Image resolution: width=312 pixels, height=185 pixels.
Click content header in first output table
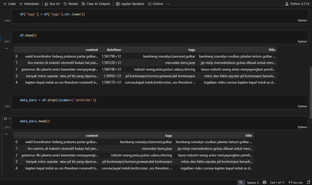(x=92, y=50)
